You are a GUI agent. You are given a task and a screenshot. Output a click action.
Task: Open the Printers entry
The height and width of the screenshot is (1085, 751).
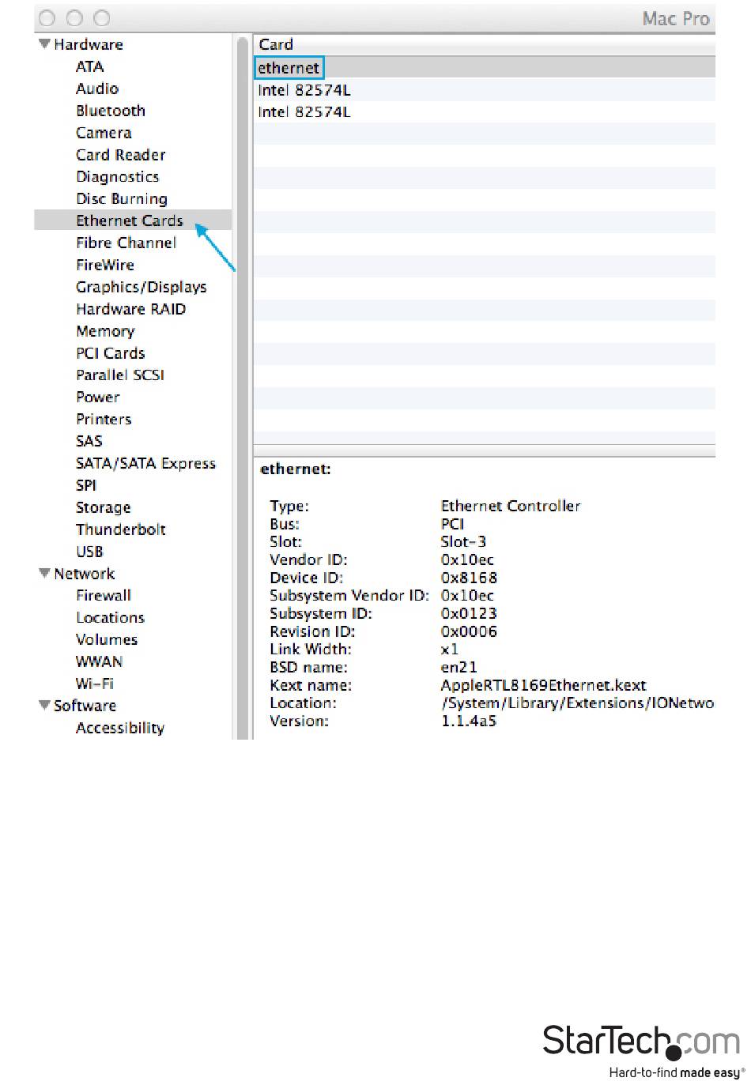point(104,419)
